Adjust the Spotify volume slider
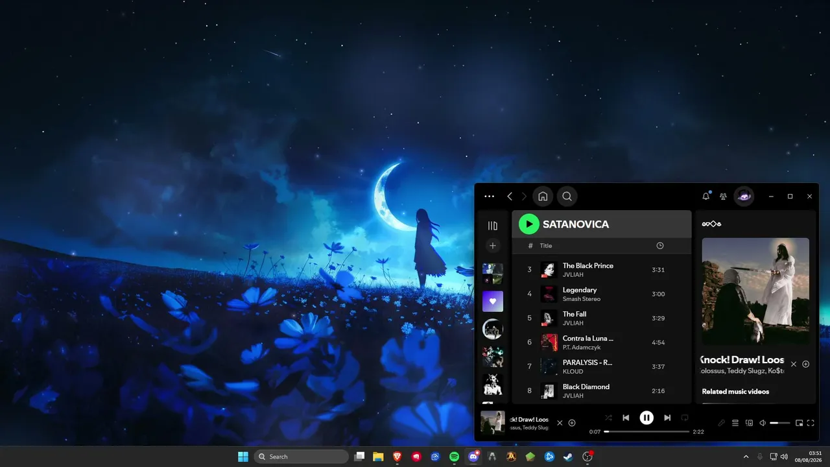The width and height of the screenshot is (830, 467). click(780, 423)
